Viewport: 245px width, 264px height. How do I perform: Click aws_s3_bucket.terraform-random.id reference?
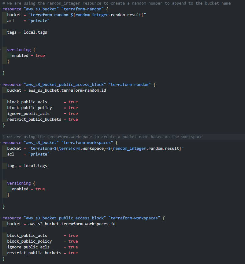click(67, 90)
